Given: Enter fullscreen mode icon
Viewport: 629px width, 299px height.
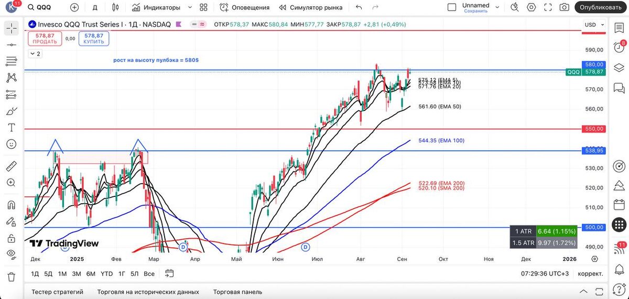Looking at the screenshot, I should pos(548,7).
